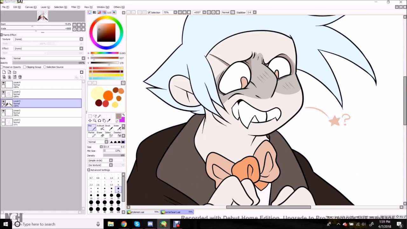Pick the magic wand tool
Screen dimensions: 407x229
coord(99,116)
